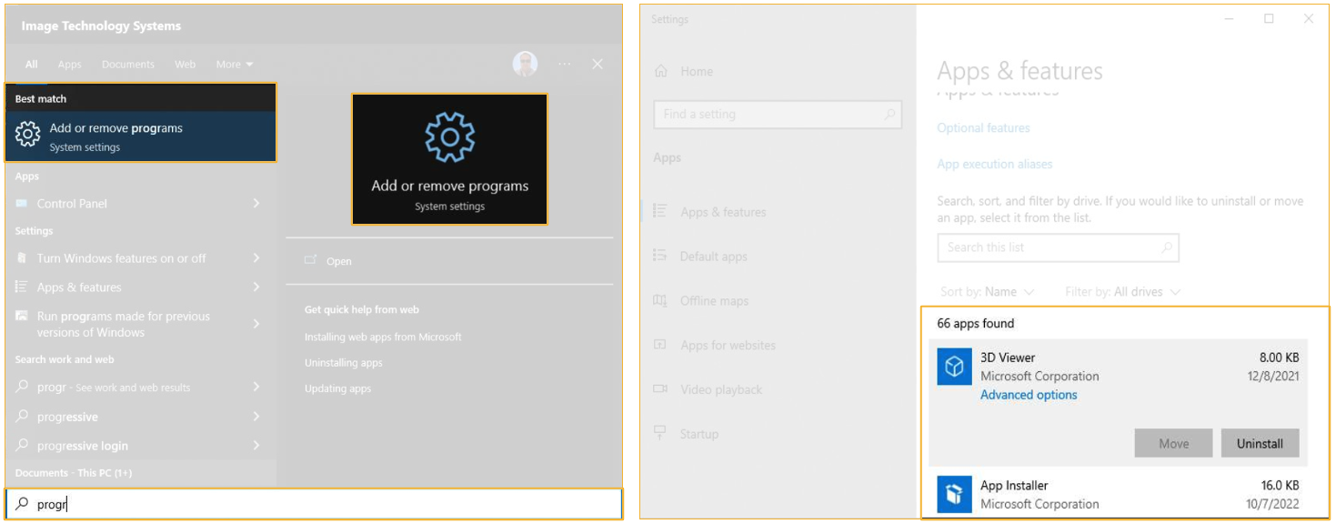
Task: Switch to the Web search tab
Action: [x=185, y=65]
